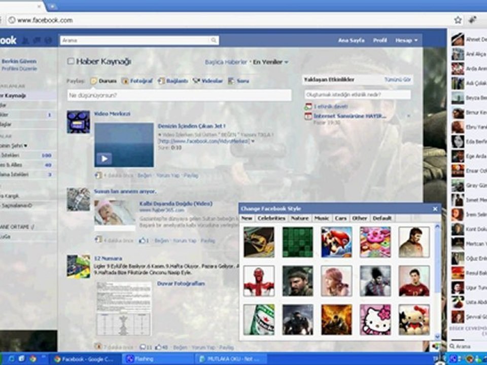
Task: Switch to Facebook - Google Chrome taskbar button
Action: click(x=85, y=359)
